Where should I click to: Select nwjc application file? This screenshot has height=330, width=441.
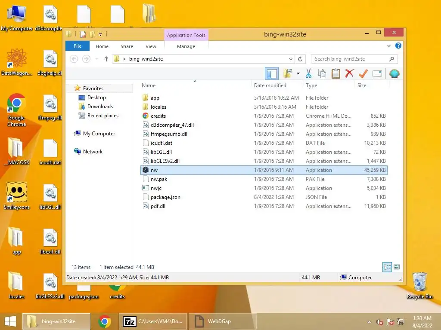click(x=264, y=188)
